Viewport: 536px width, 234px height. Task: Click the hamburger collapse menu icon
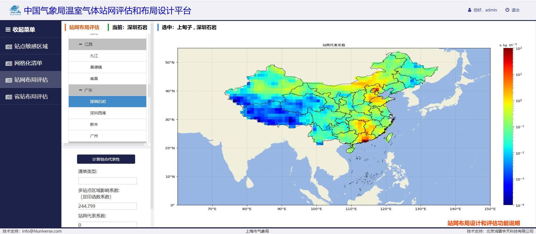8,30
